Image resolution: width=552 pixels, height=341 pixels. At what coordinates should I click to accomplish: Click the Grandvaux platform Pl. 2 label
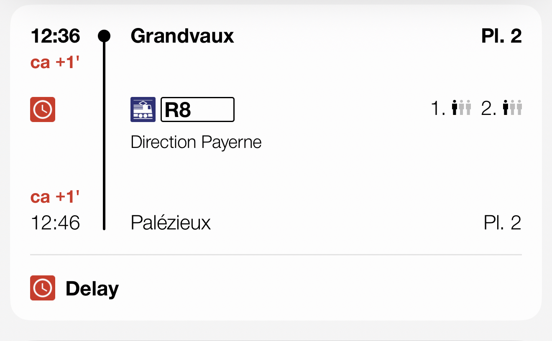coord(501,36)
